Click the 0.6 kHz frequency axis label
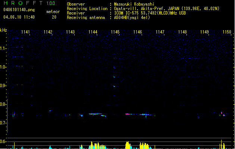The height and width of the screenshot is (149, 235). click(3, 142)
